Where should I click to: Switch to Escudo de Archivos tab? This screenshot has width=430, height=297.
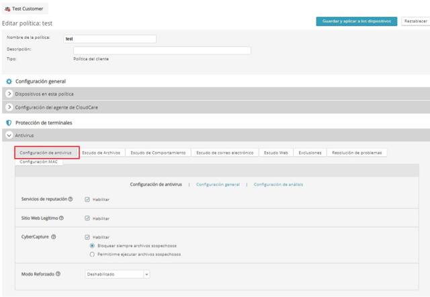[x=101, y=153]
